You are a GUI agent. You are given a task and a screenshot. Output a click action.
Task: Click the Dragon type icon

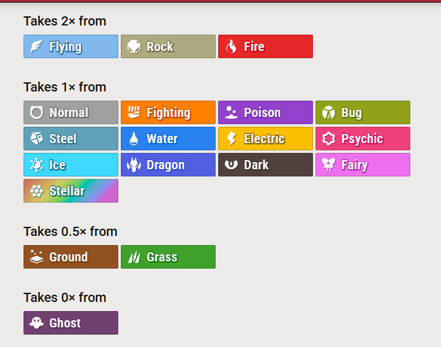click(134, 165)
